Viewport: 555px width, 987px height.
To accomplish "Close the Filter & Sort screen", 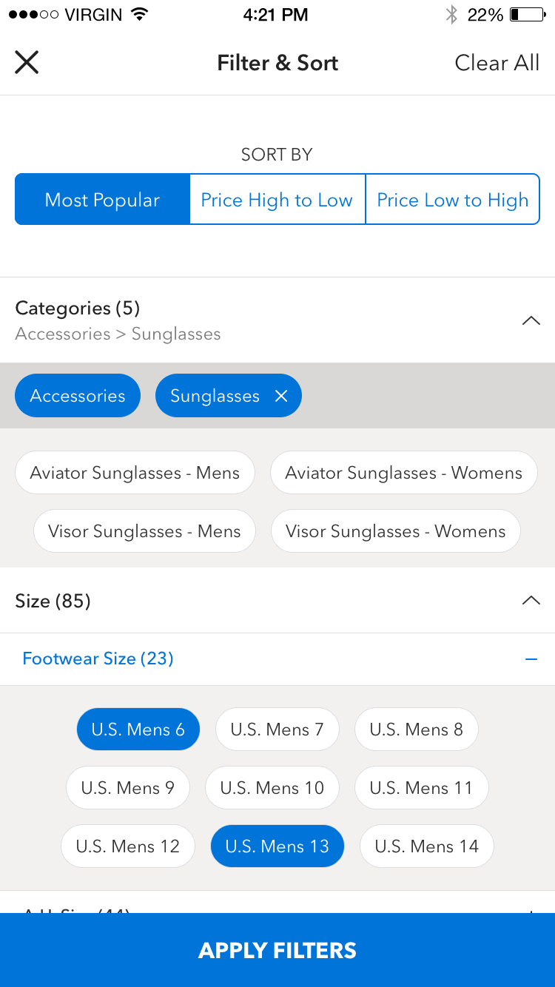I will click(27, 63).
